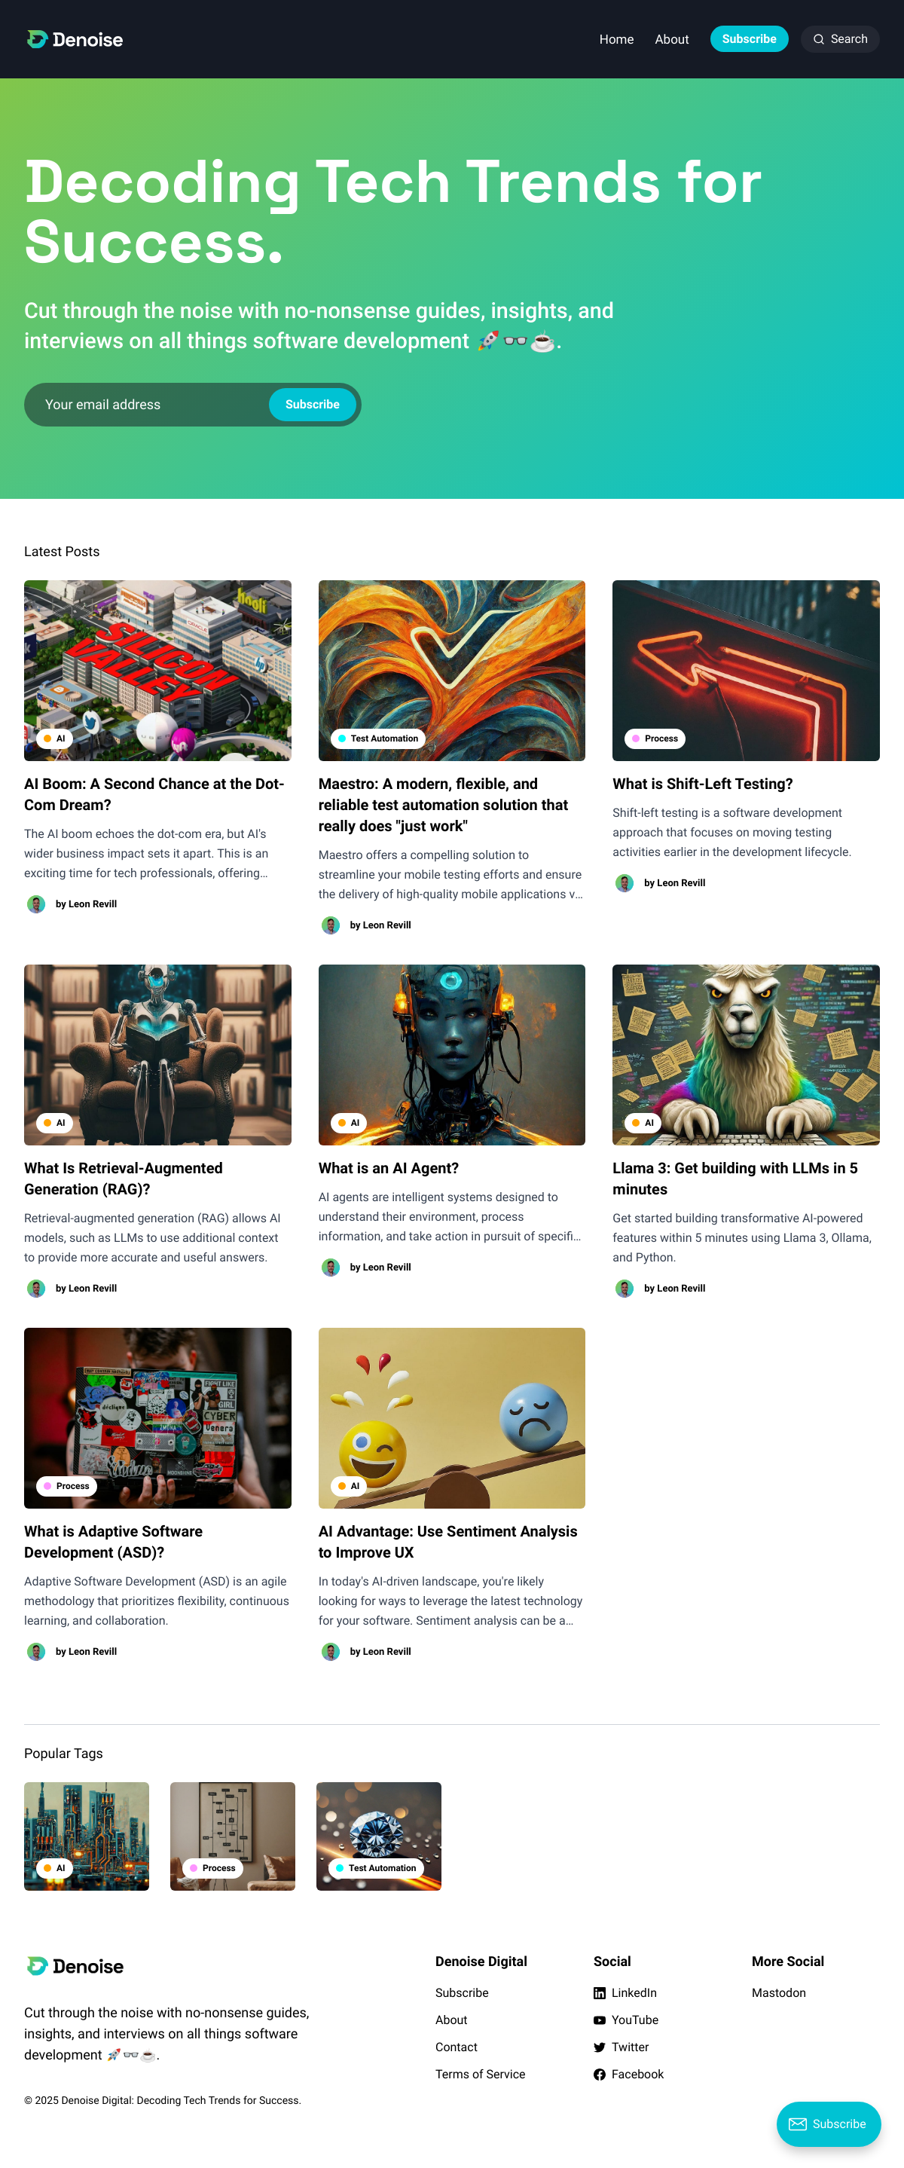Click the header Subscribe button

[x=749, y=38]
